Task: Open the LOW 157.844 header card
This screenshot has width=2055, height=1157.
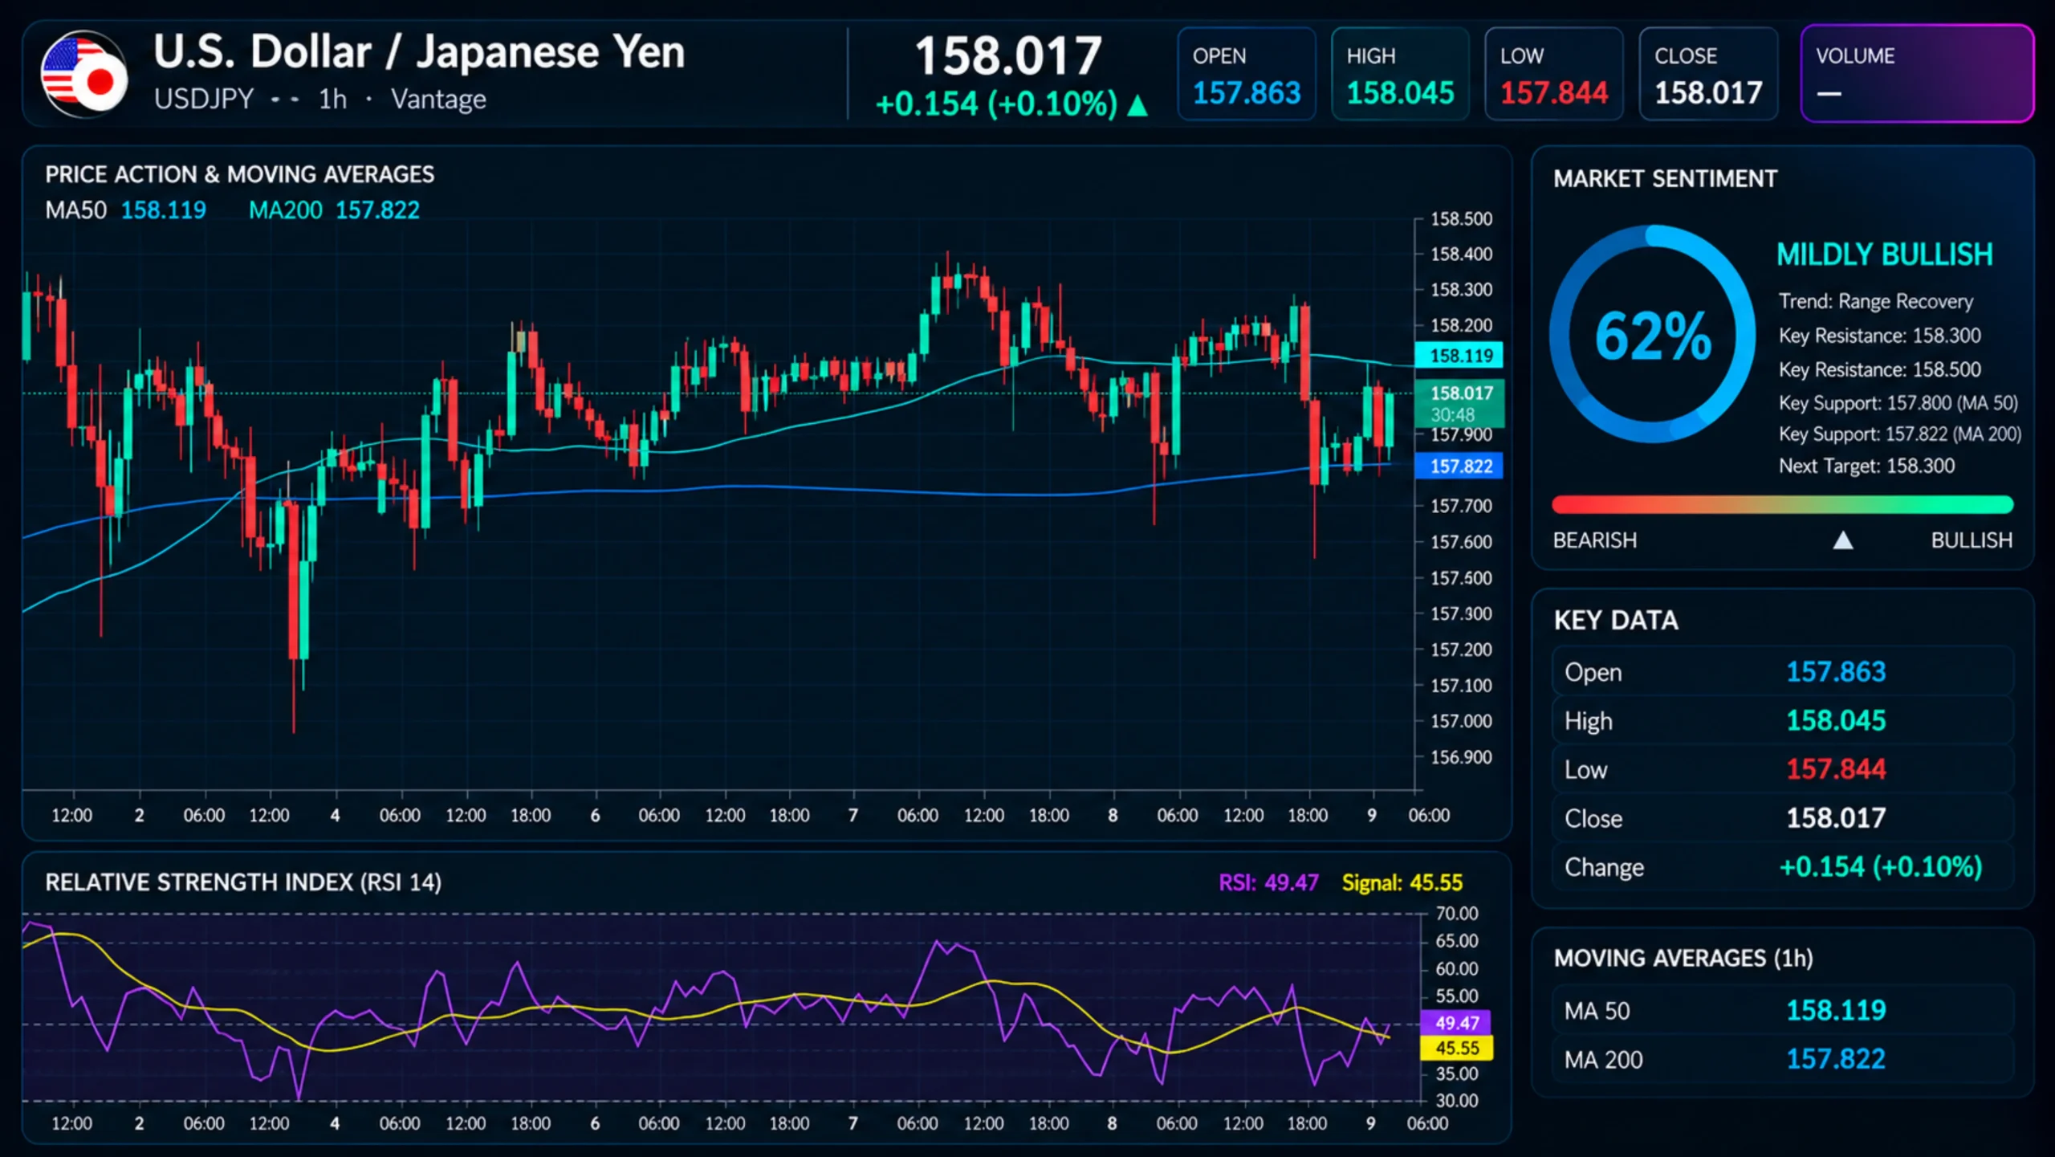Action: (x=1553, y=74)
